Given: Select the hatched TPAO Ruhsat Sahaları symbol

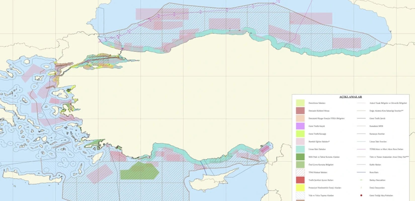Looking at the screenshot, I should [300, 172].
